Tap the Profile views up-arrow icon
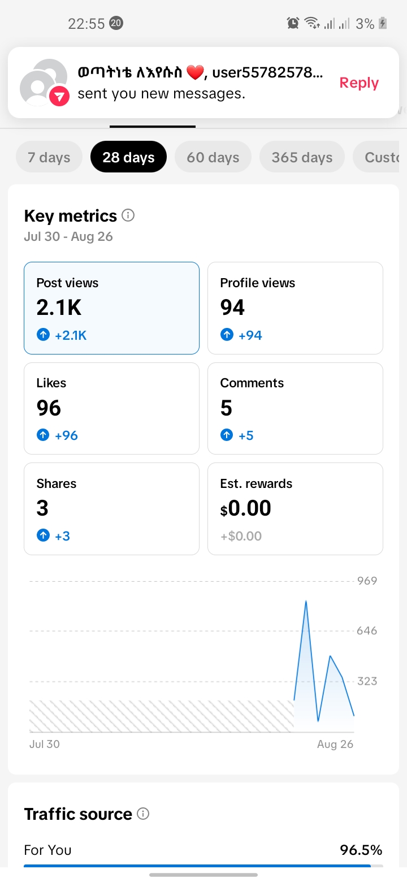 (227, 335)
